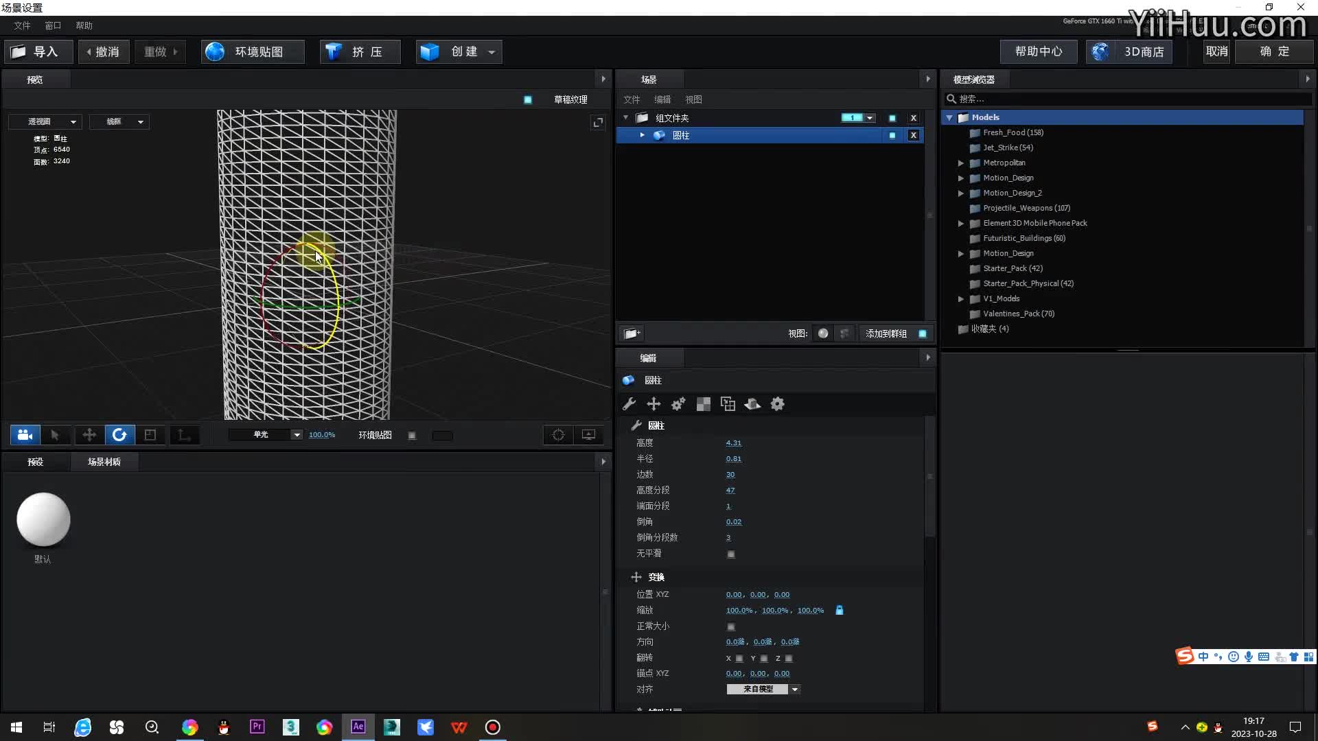Select the 默认 material thumbnail

(x=43, y=519)
